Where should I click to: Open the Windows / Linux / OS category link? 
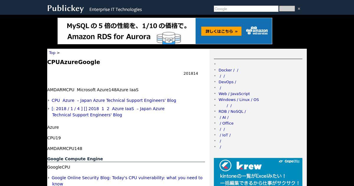(x=239, y=99)
